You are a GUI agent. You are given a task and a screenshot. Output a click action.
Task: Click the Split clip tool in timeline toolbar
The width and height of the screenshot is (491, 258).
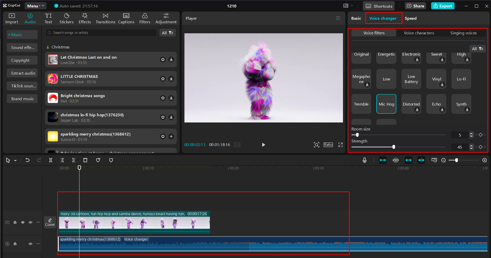coord(51,160)
